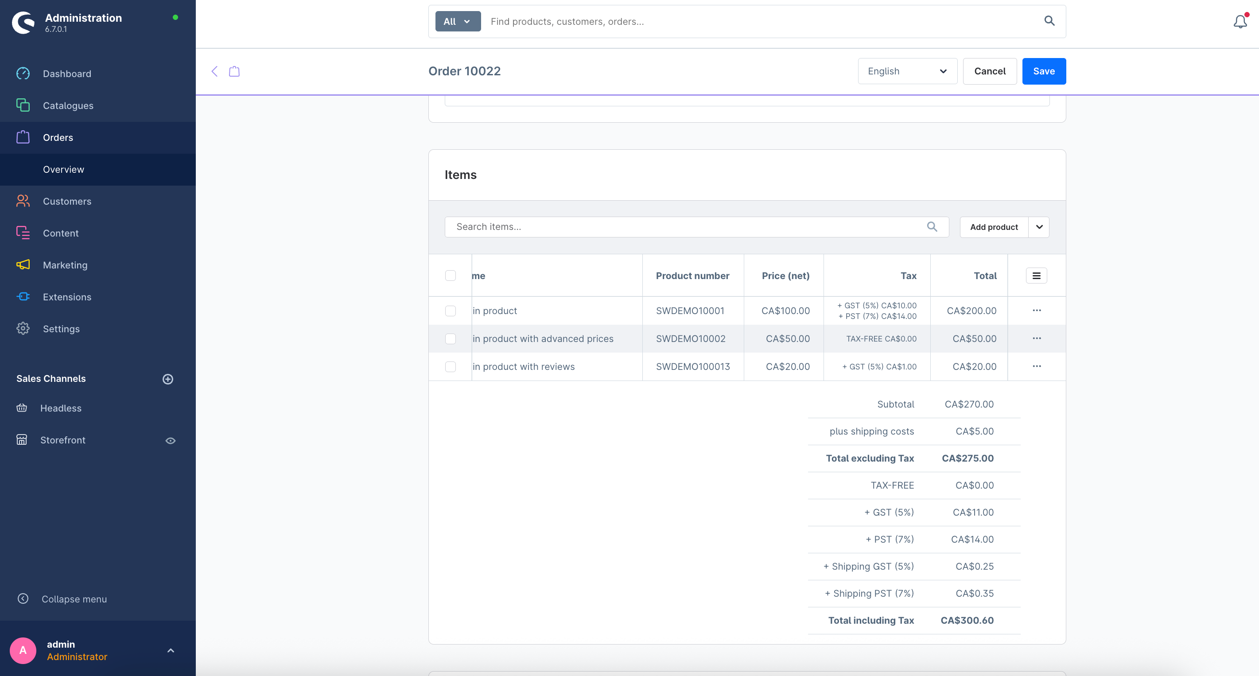Click the order bag icon beside back arrow

(234, 71)
